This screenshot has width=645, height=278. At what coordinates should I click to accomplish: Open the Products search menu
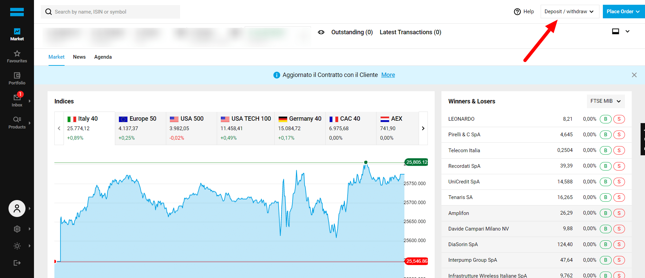coord(17,123)
